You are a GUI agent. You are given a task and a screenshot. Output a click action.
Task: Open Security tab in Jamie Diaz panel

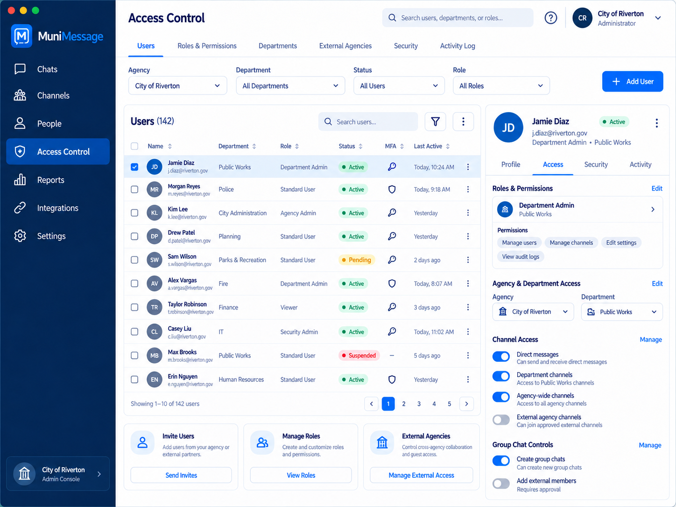coord(596,164)
